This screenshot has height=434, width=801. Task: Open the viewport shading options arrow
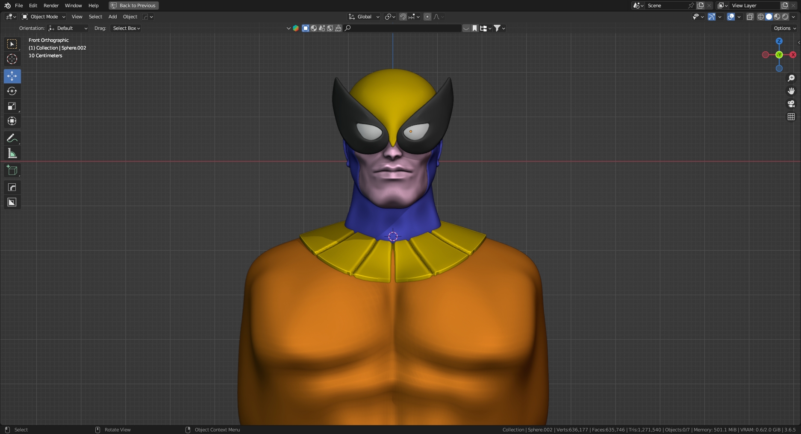793,17
